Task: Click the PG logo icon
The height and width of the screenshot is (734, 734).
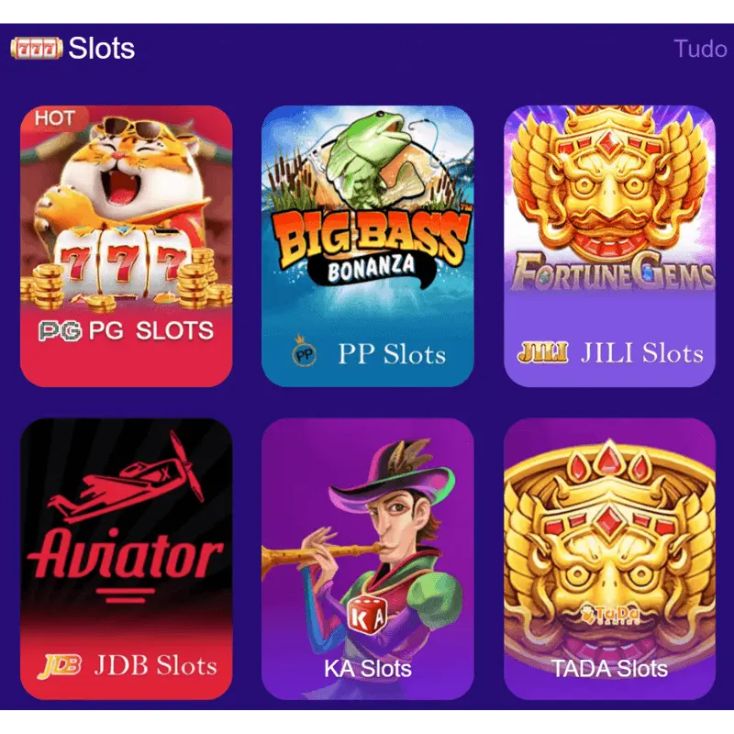Action: [60, 331]
